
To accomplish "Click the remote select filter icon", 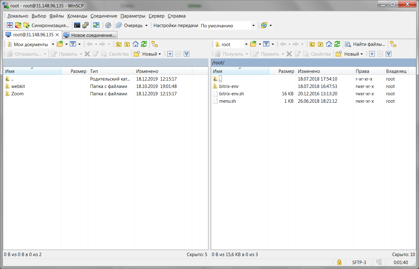I will click(388, 54).
